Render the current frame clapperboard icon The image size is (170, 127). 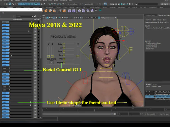(113, 4)
